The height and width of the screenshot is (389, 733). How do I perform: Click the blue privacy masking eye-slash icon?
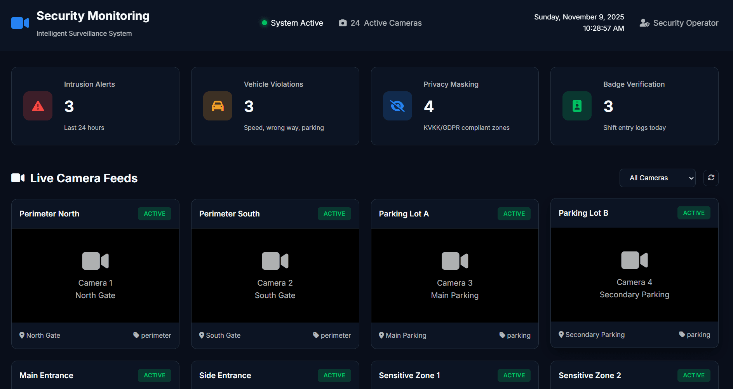point(397,106)
